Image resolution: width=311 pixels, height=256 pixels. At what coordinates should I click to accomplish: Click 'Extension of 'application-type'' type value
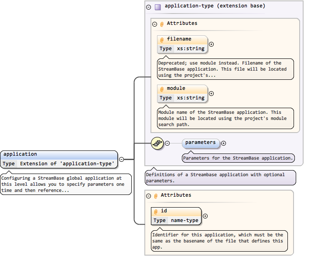point(67,164)
